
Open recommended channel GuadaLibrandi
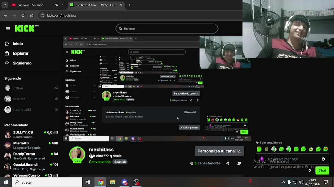[x=31, y=166]
